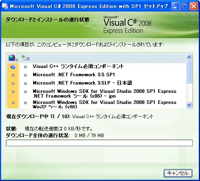Minimize the setup window

176,6
